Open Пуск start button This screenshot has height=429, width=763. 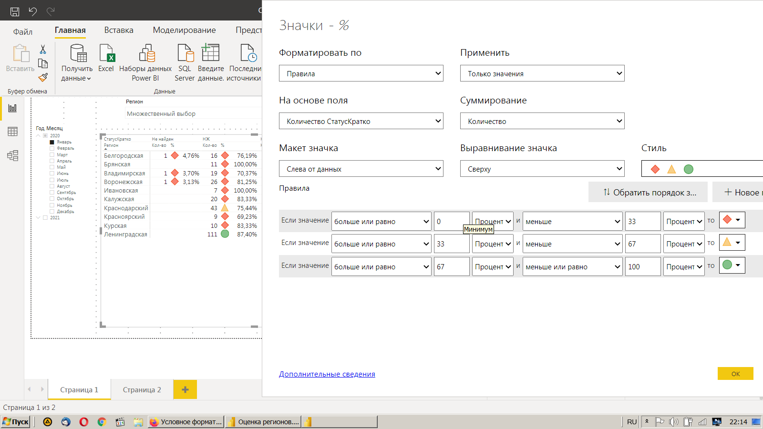16,422
